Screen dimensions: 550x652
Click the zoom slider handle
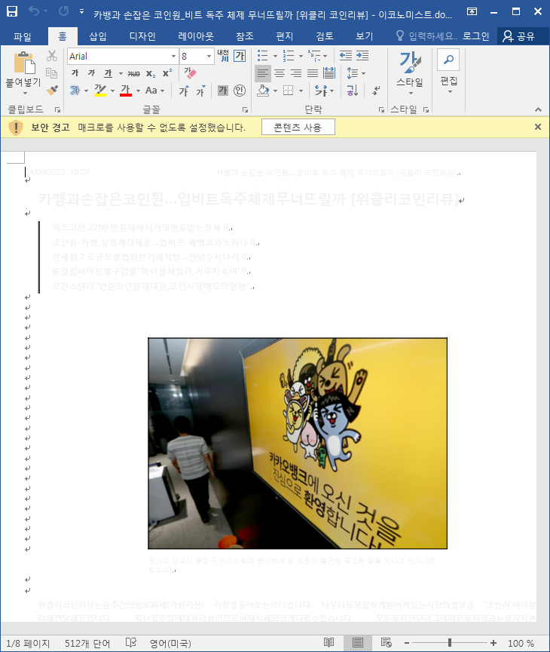point(450,643)
